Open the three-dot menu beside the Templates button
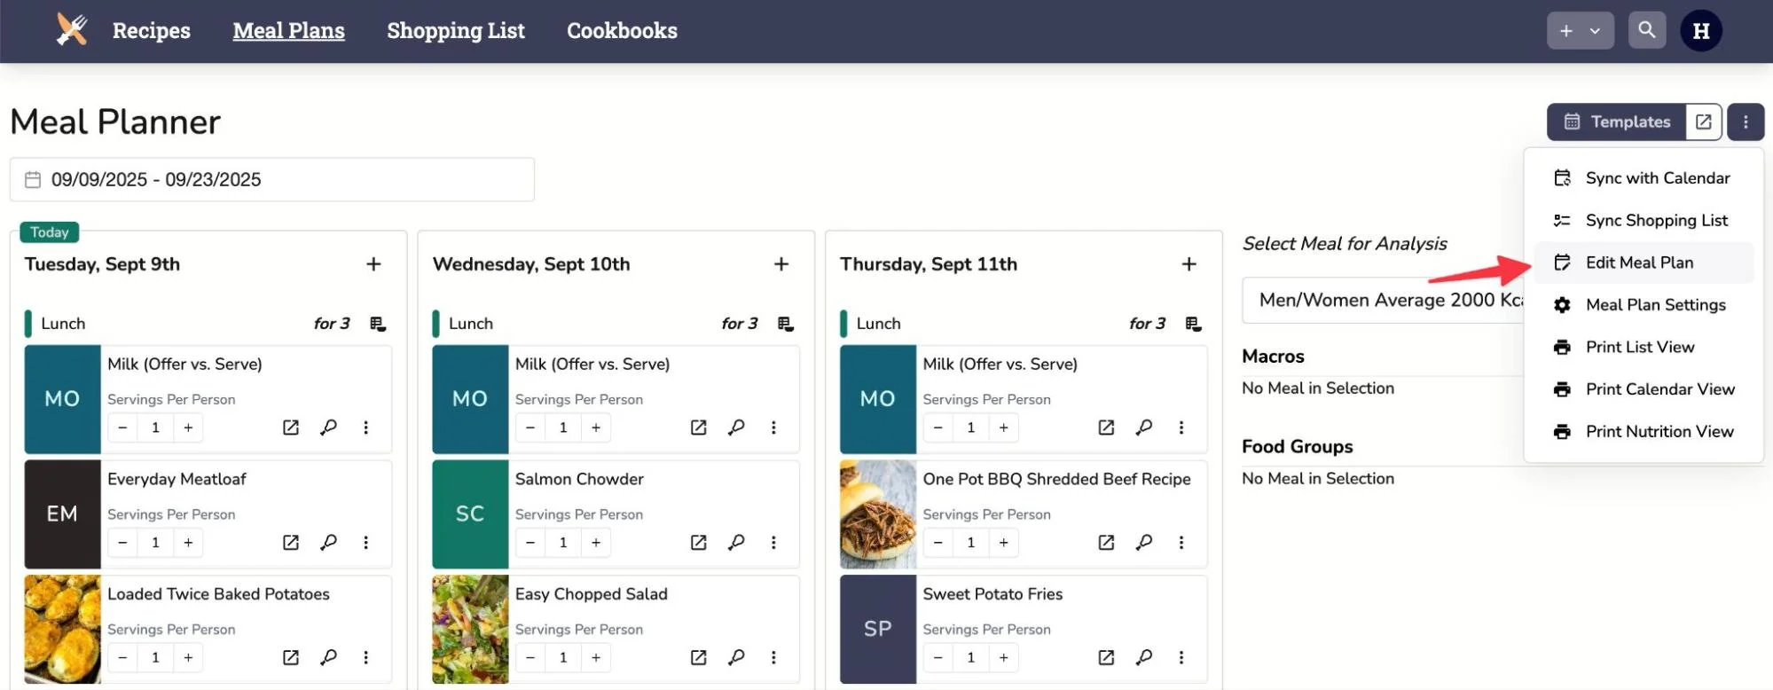Viewport: 1773px width, 690px height. (1745, 122)
